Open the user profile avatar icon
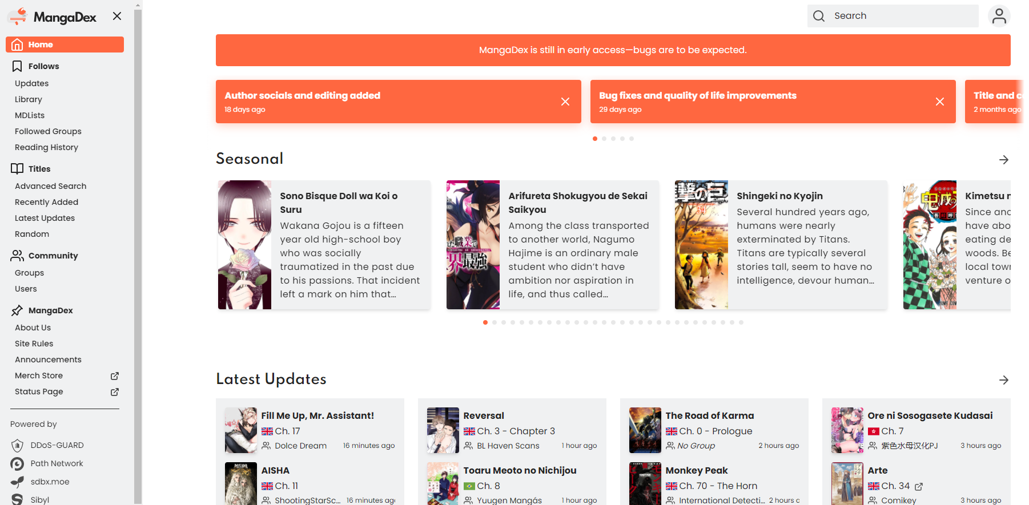 tap(999, 16)
